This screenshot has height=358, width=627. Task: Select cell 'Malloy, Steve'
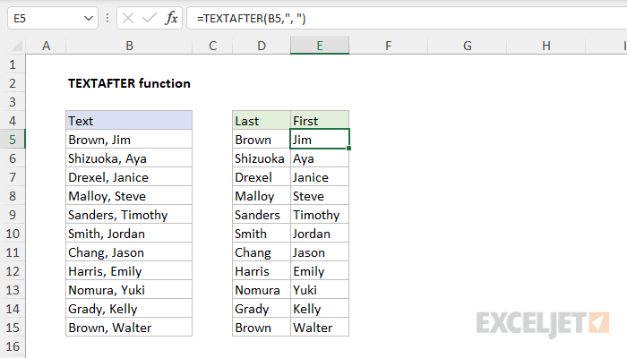coord(129,196)
